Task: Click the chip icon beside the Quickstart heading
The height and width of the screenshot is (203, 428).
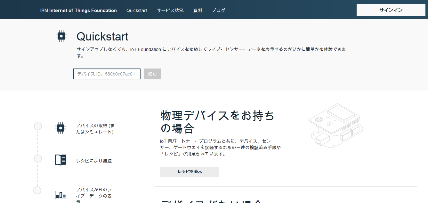Action: pos(61,36)
